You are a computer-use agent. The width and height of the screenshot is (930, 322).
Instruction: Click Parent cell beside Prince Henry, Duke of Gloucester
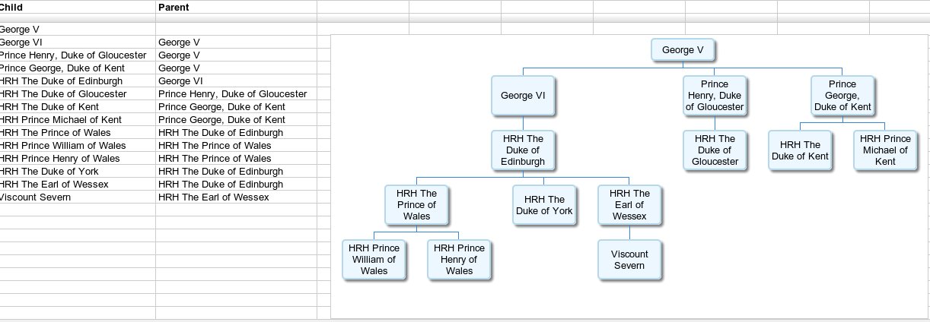[236, 55]
